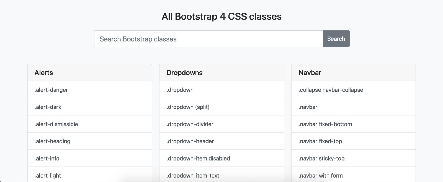The image size is (443, 182).
Task: Click the Search button
Action: tap(336, 39)
